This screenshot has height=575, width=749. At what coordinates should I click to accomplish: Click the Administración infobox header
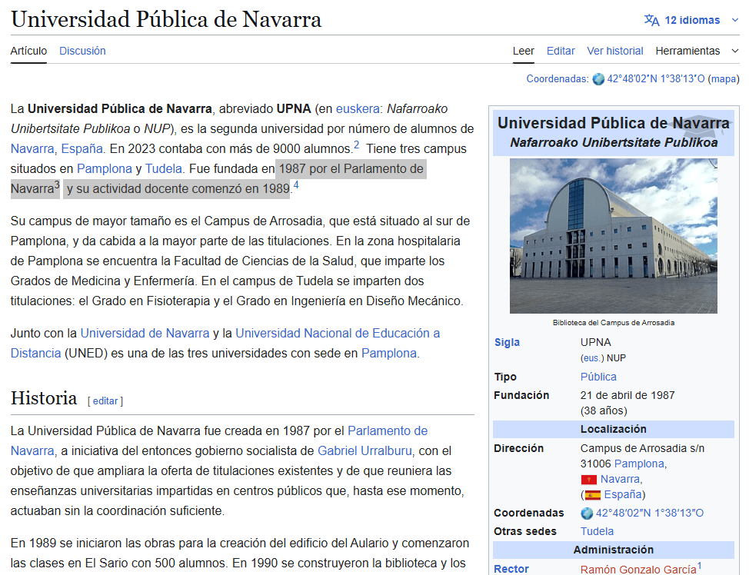[614, 550]
